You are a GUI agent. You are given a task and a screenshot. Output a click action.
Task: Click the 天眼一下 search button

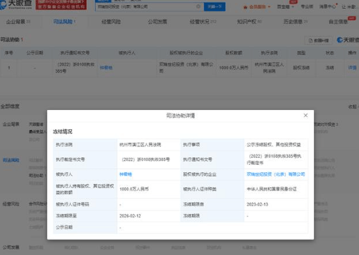[x=214, y=7]
